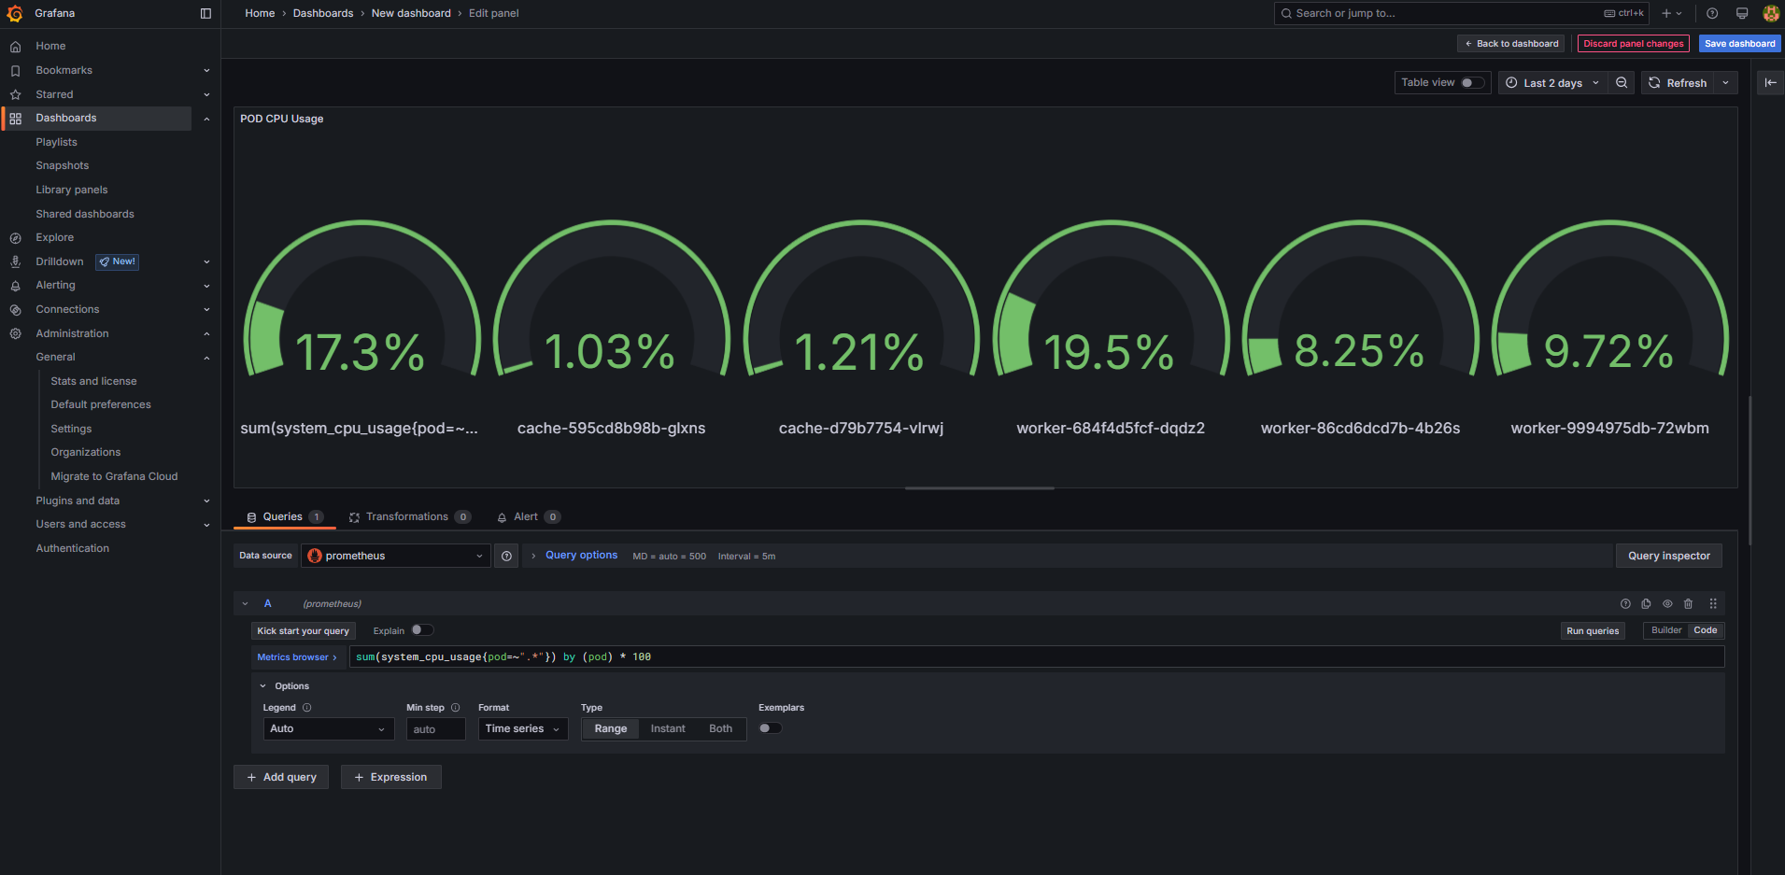Open the Legend Auto dropdown

pos(329,728)
